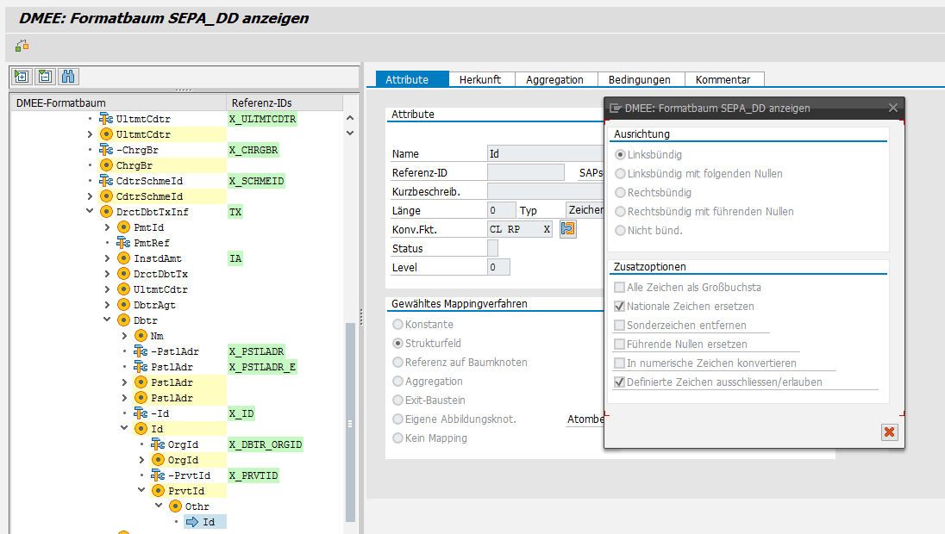Collapse the PrvtId tree node
945x534 pixels.
[142, 491]
